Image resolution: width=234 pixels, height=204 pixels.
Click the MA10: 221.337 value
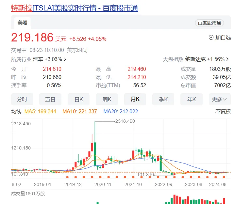80,111
